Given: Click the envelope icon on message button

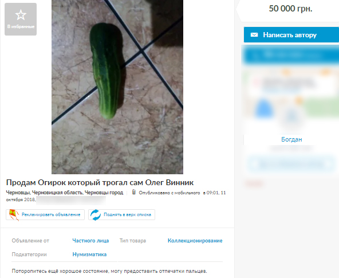Looking at the screenshot, I should (254, 34).
